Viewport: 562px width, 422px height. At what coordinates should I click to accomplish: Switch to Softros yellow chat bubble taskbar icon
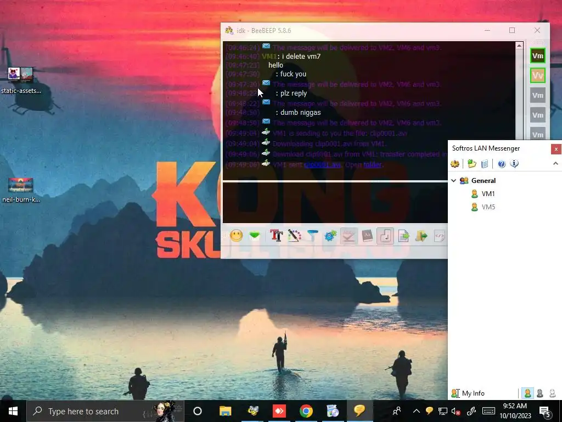click(x=359, y=411)
